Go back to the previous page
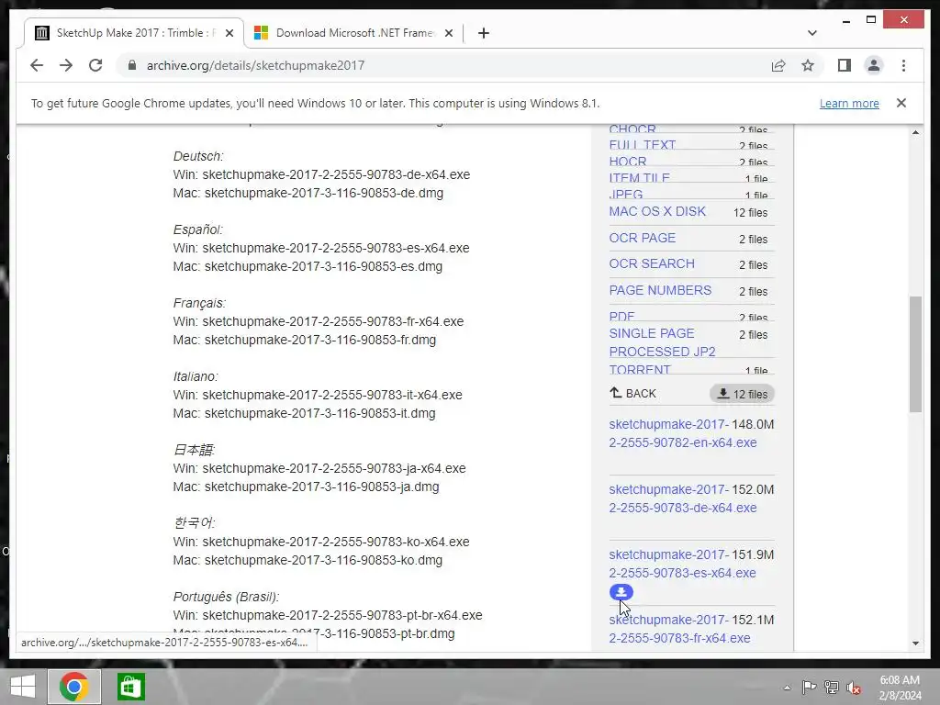The image size is (940, 705). (37, 65)
